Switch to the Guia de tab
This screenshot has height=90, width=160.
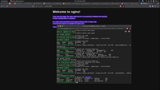(x=116, y=3)
